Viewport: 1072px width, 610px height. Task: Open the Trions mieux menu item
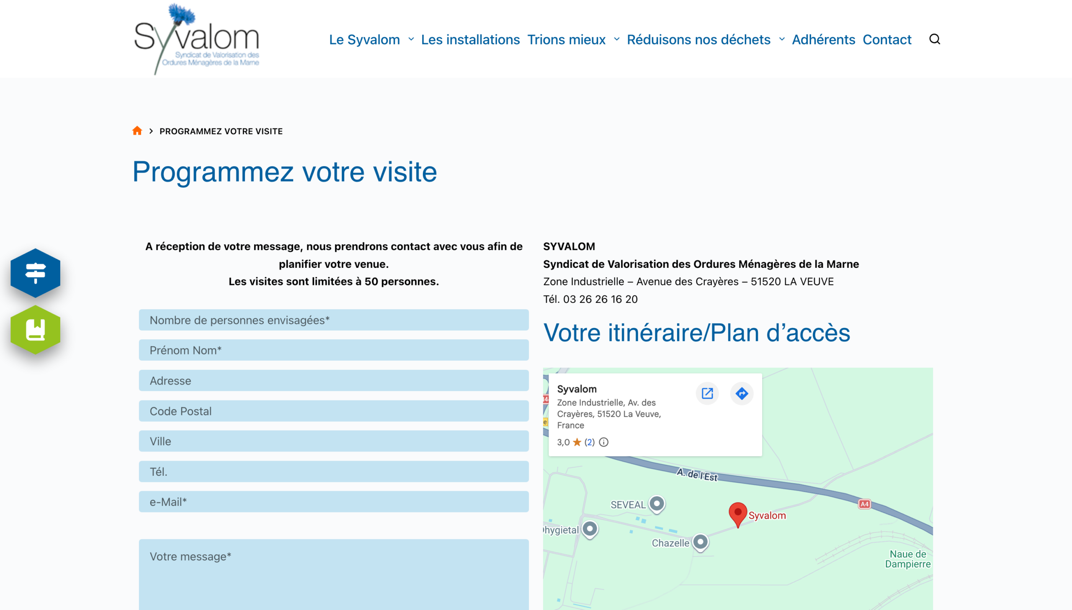coord(567,39)
